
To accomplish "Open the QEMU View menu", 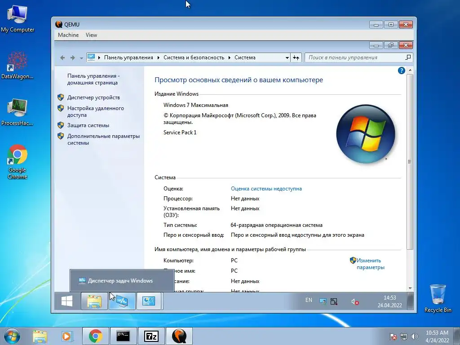I will click(91, 35).
